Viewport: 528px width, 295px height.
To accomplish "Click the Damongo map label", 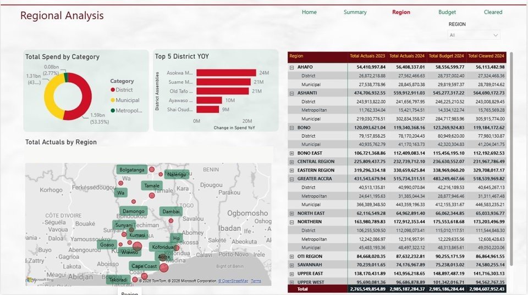I will [x=133, y=212].
